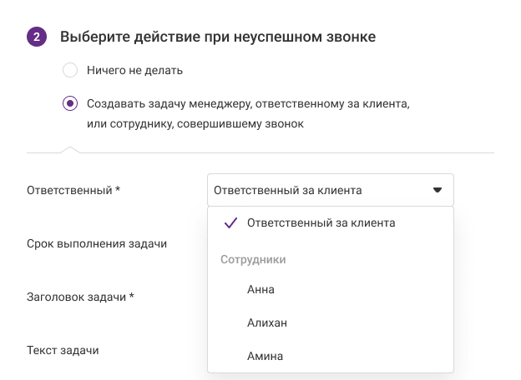Click the "Срок выполнения задачи" label
This screenshot has height=380, width=521.
point(97,243)
